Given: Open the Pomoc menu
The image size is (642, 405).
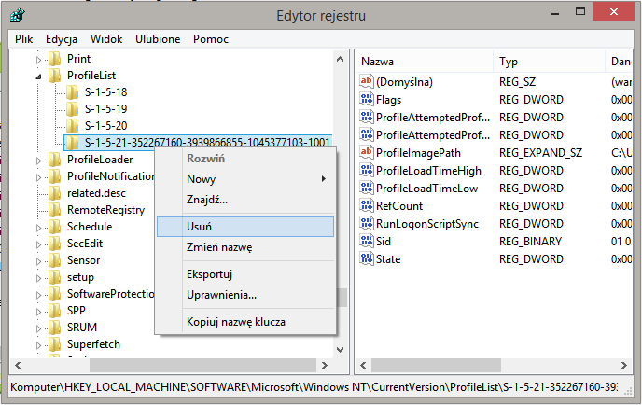Looking at the screenshot, I should click(x=211, y=39).
